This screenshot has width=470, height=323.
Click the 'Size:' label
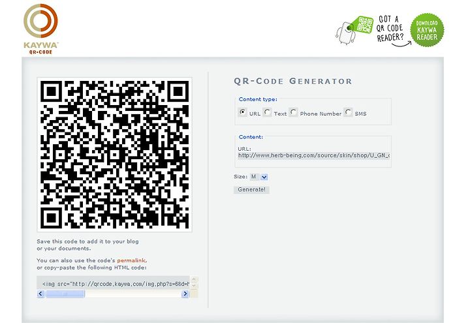click(x=240, y=177)
